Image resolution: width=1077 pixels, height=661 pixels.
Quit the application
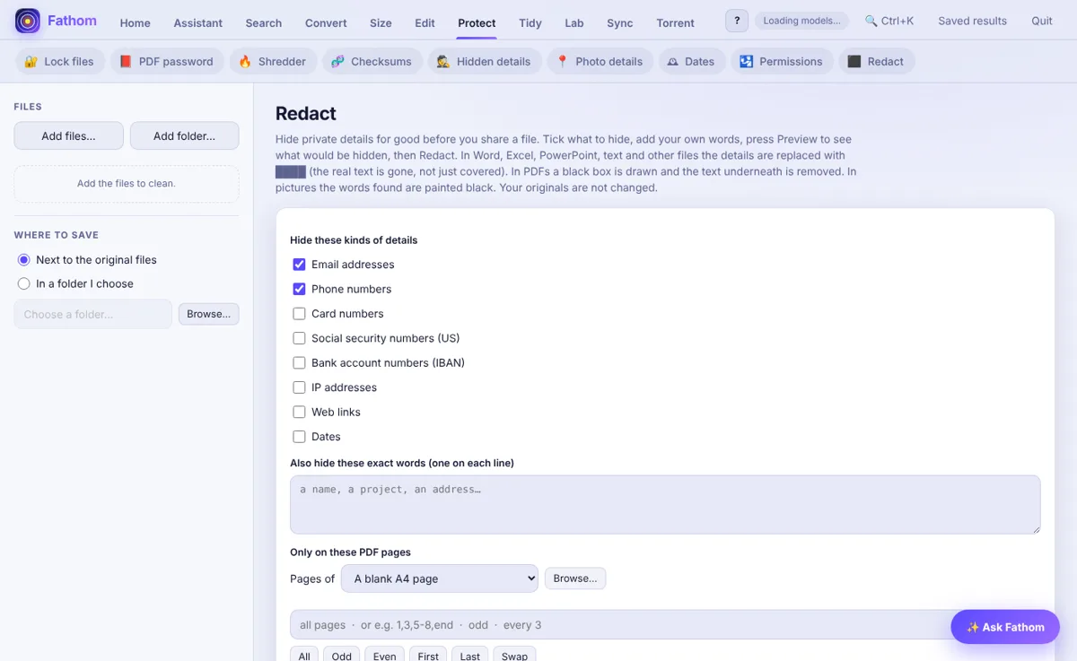pos(1042,21)
